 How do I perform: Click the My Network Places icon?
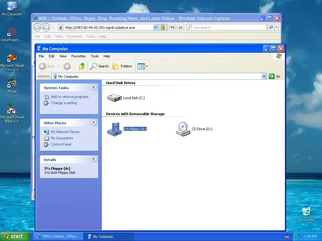[x=47, y=132]
